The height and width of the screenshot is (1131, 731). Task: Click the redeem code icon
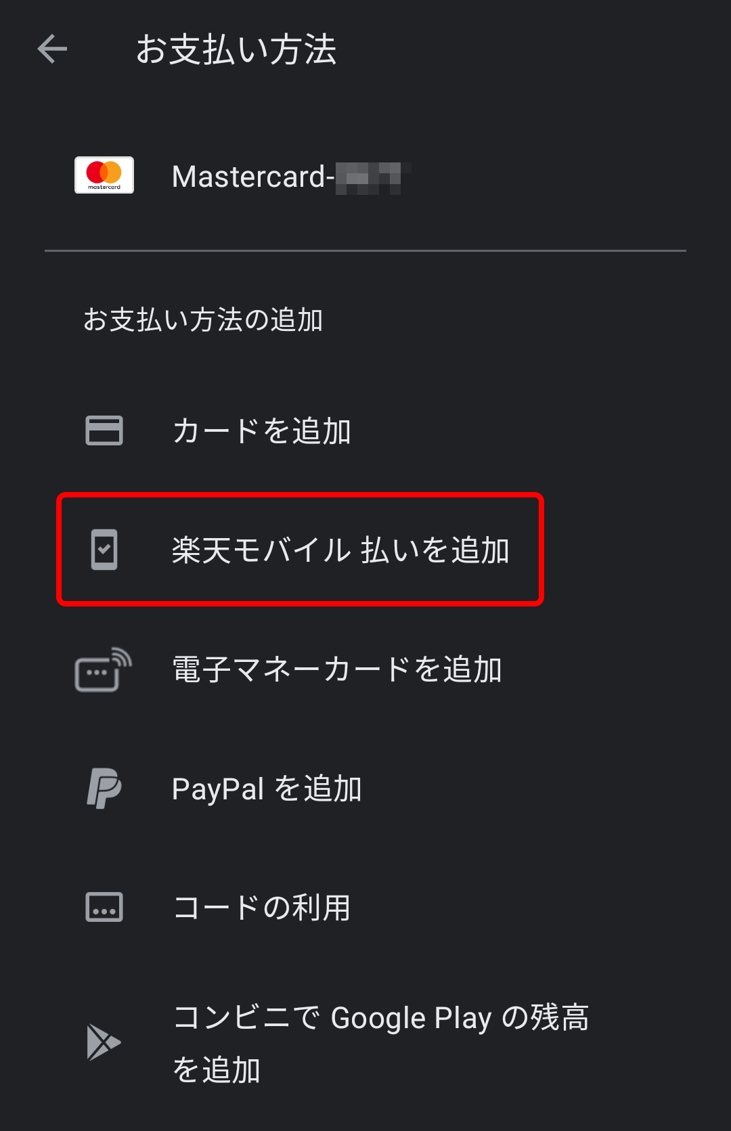click(104, 907)
